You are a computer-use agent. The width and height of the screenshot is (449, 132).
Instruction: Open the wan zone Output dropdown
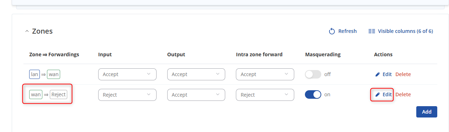point(196,95)
